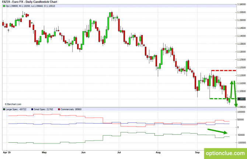
Task: Click the 'Large Spec: -60722' legend label
Action: [x=16, y=109]
